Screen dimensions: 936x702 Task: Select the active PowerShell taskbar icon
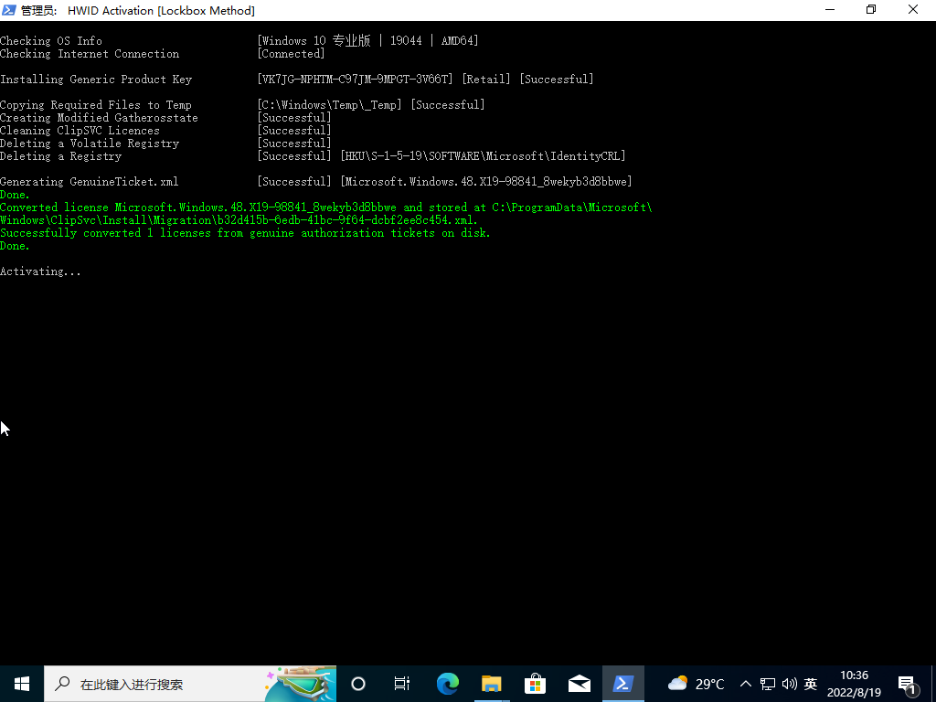coord(622,683)
